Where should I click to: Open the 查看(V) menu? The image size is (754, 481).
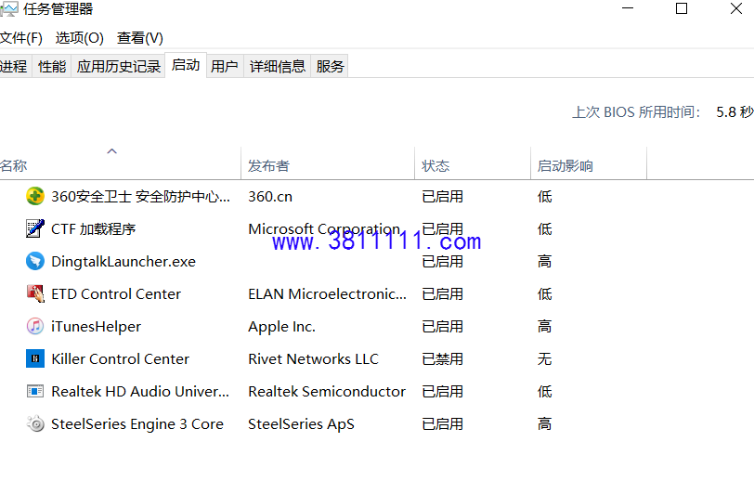tap(140, 38)
